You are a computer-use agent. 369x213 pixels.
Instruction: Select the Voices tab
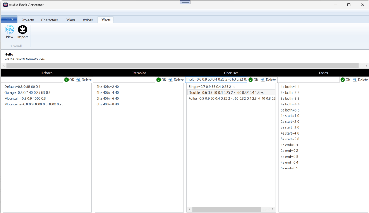[88, 20]
